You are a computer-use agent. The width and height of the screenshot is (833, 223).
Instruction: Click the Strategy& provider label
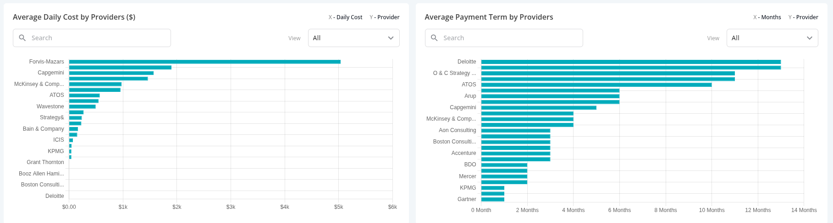click(x=52, y=117)
